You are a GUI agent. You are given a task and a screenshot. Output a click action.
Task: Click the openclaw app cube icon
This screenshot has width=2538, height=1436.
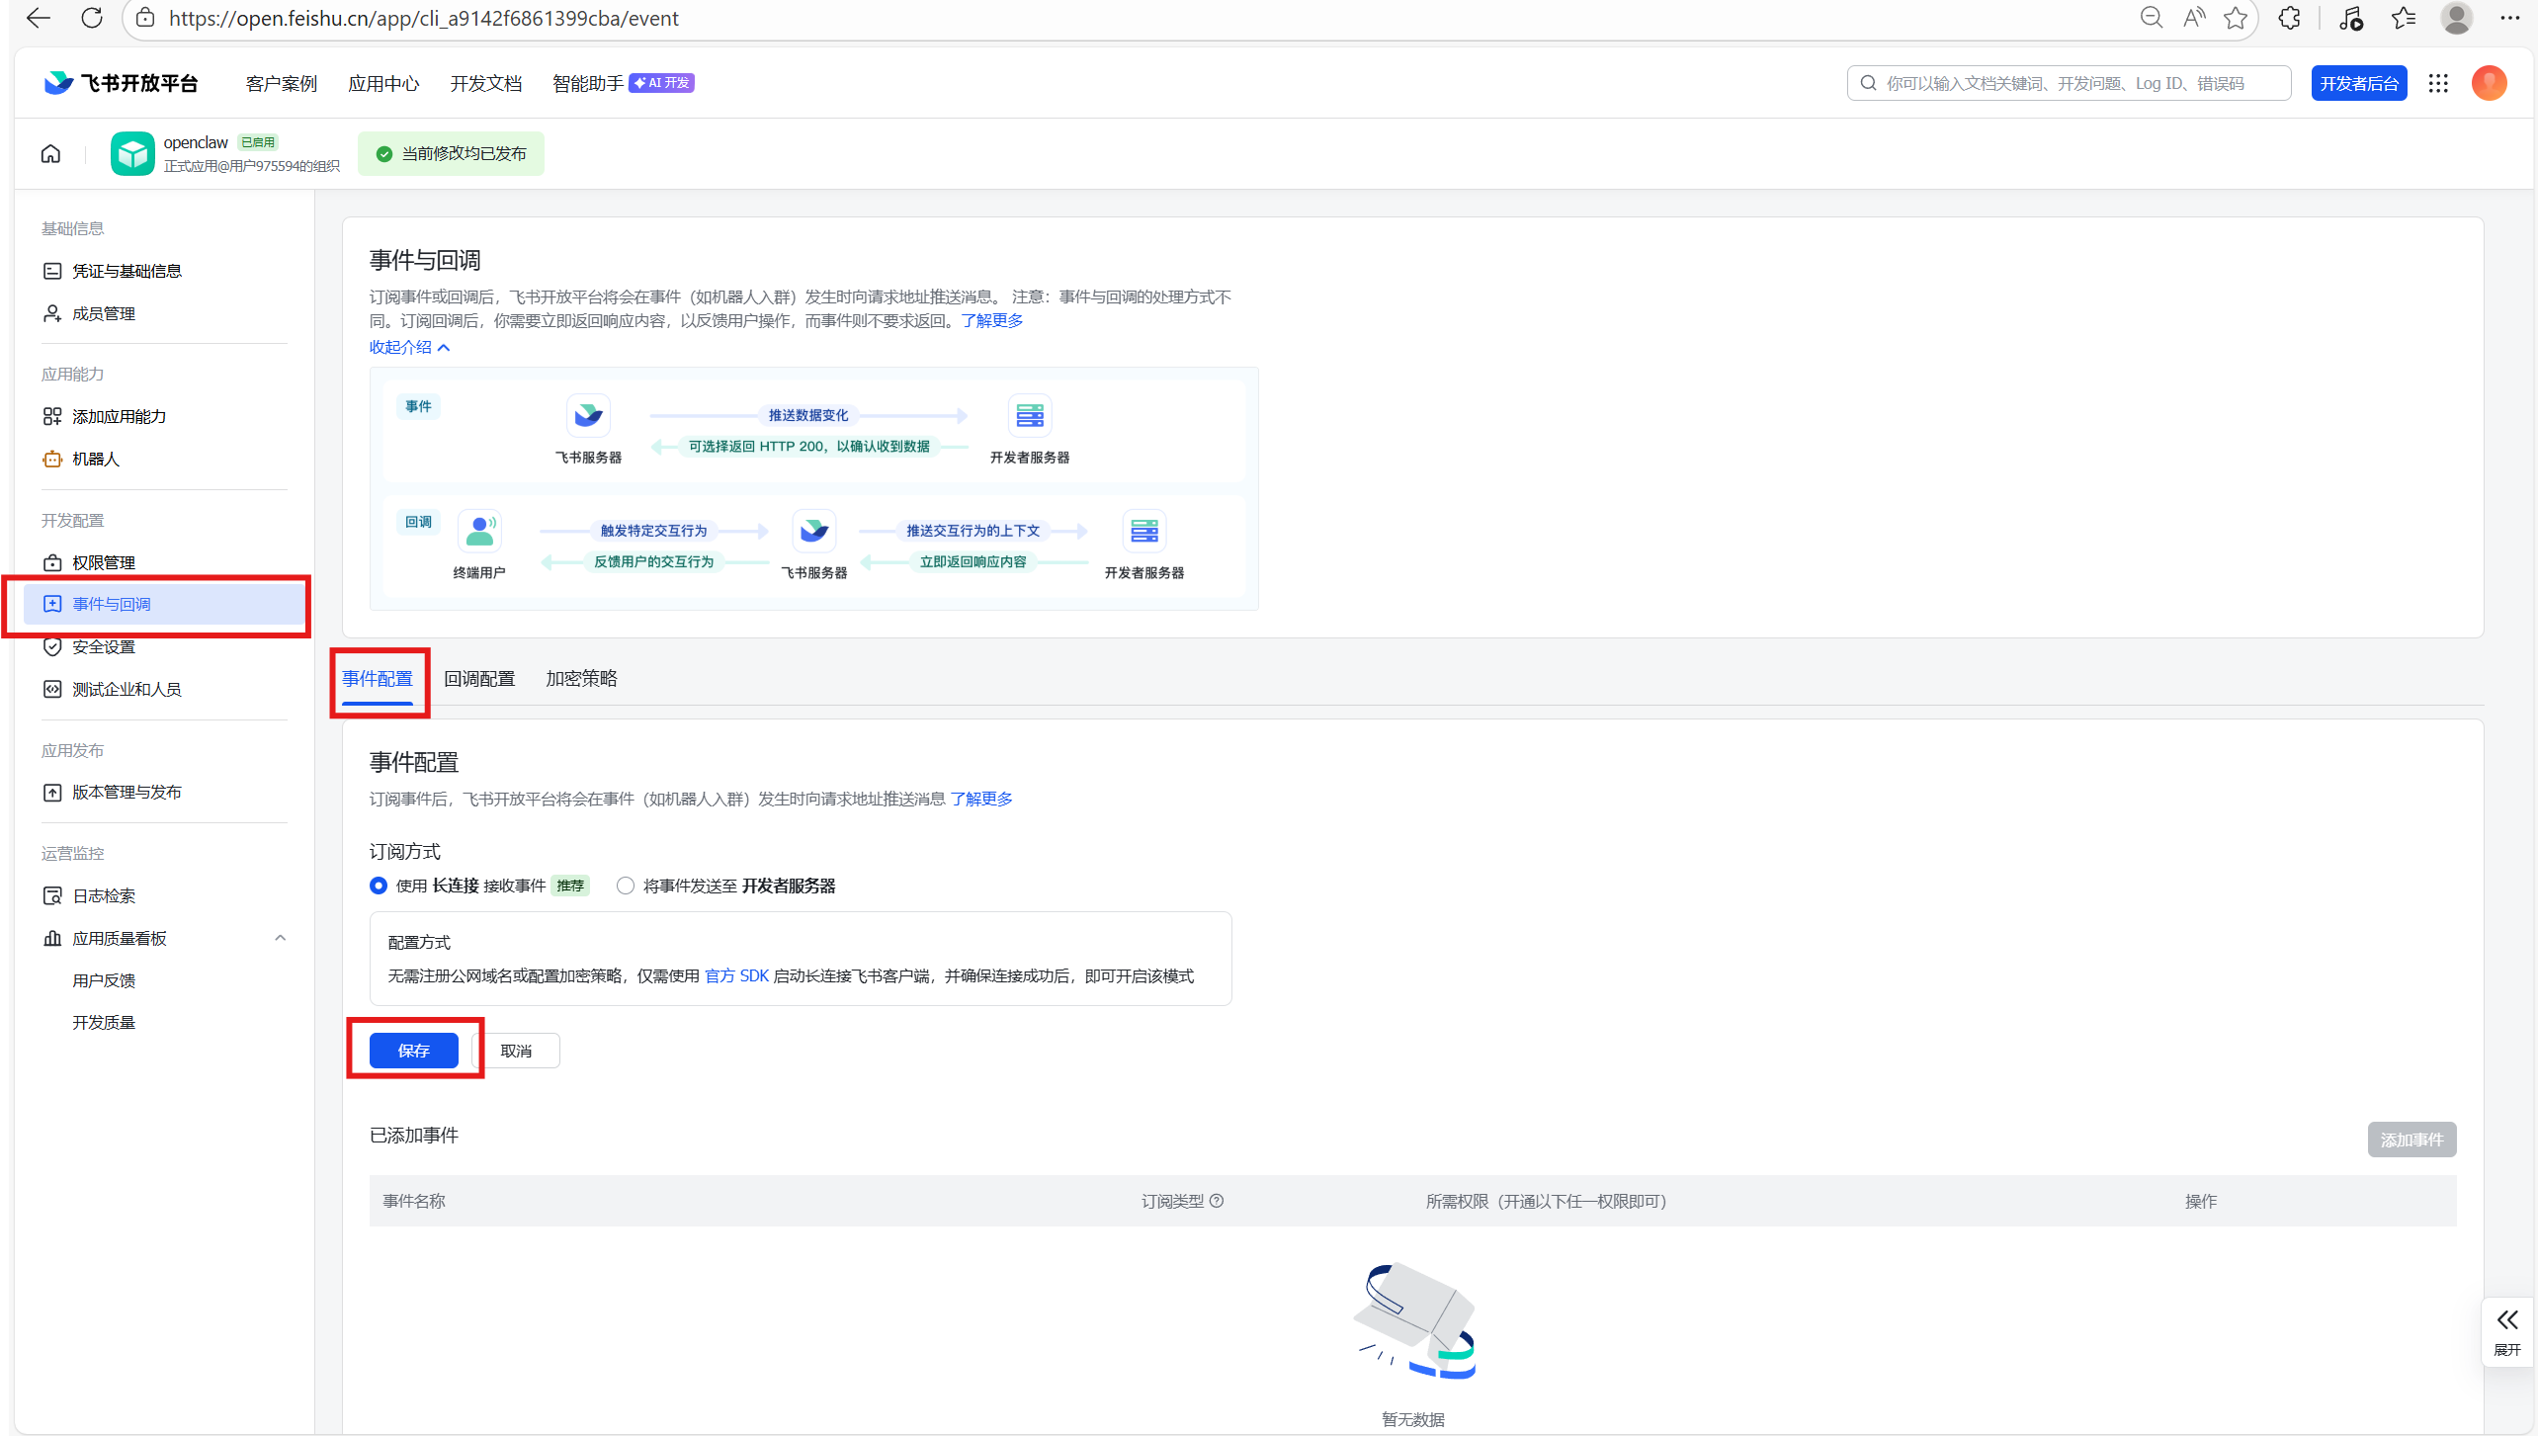pos(132,153)
